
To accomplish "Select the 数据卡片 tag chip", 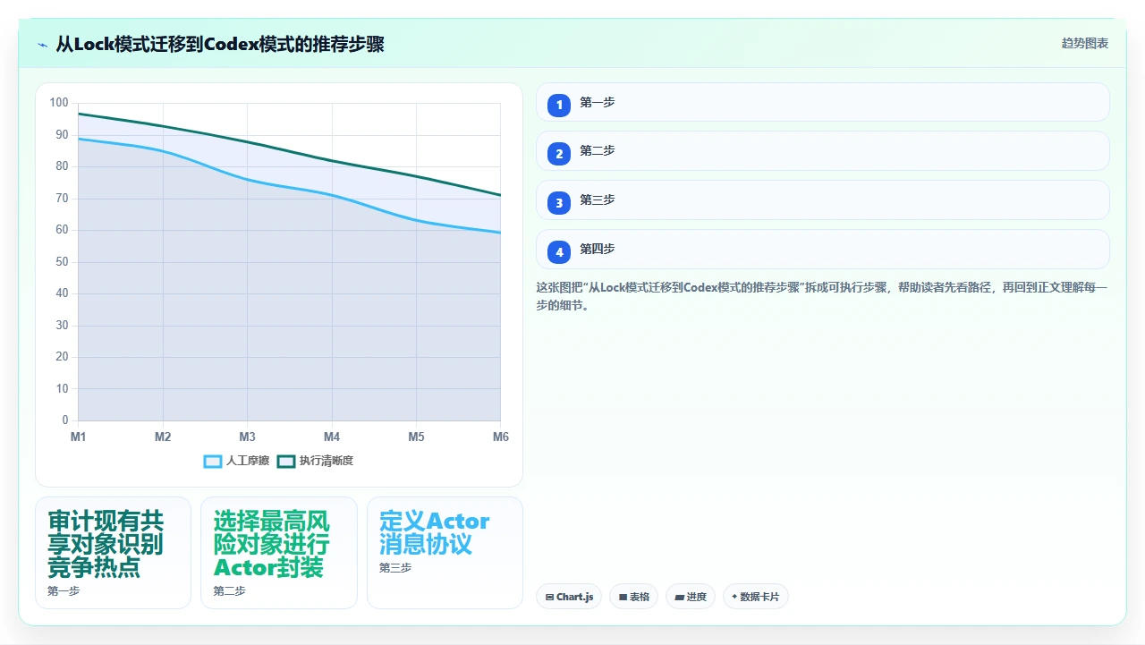I will [755, 597].
